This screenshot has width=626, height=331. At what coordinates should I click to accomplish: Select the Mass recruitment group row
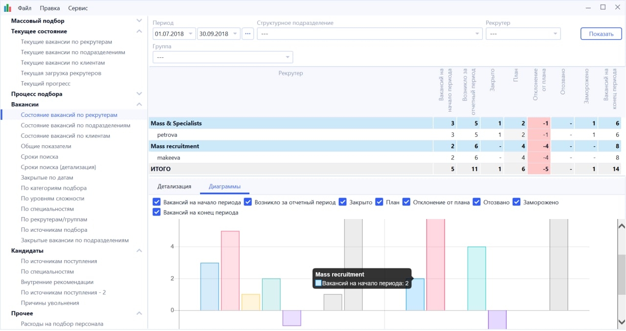point(385,146)
